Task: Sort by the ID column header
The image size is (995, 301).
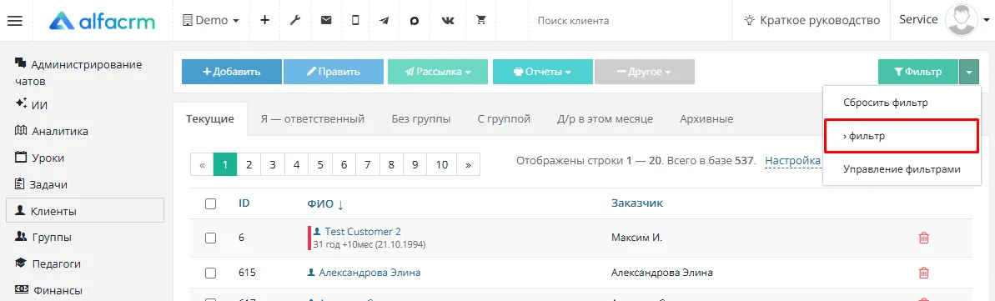Action: 244,203
